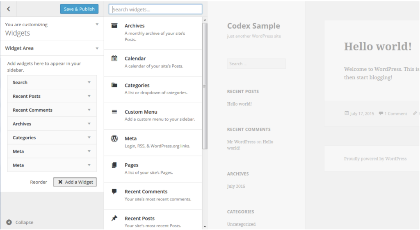The height and width of the screenshot is (230, 420).
Task: Choose the Meta widget with Login, RSS links
Action: coord(153,143)
